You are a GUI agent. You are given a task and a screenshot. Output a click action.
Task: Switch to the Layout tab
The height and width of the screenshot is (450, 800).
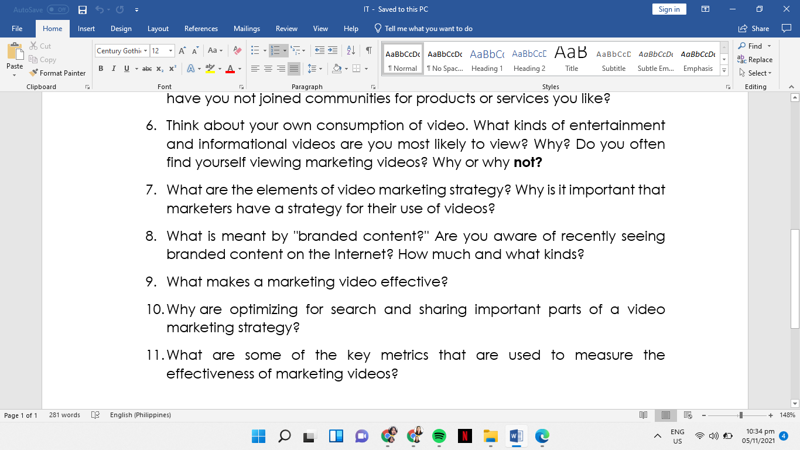pos(158,29)
